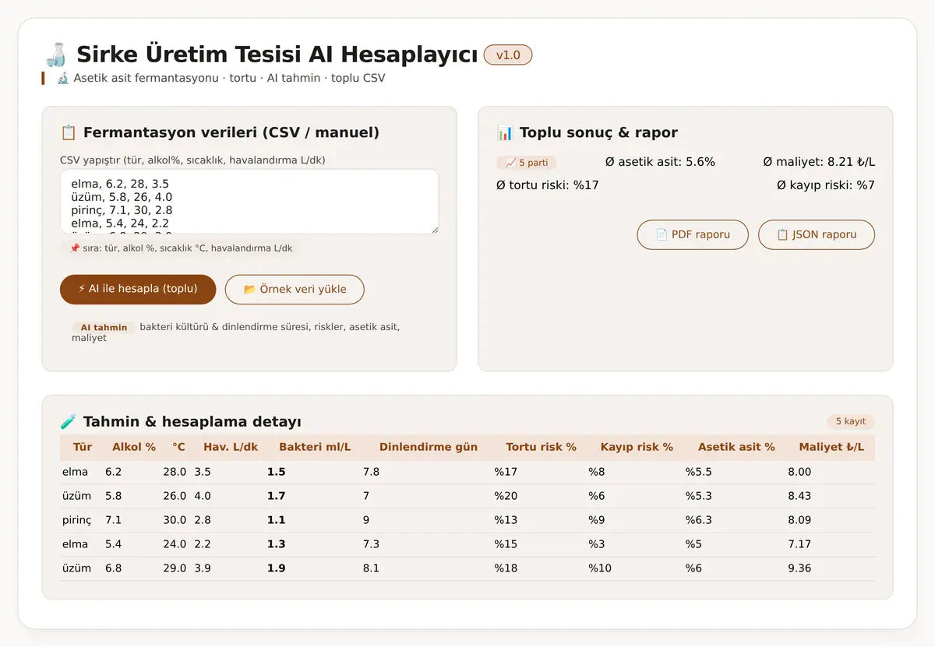The width and height of the screenshot is (935, 647).
Task: Click the bar chart icon beside Toplu sonuç
Action: (x=504, y=132)
